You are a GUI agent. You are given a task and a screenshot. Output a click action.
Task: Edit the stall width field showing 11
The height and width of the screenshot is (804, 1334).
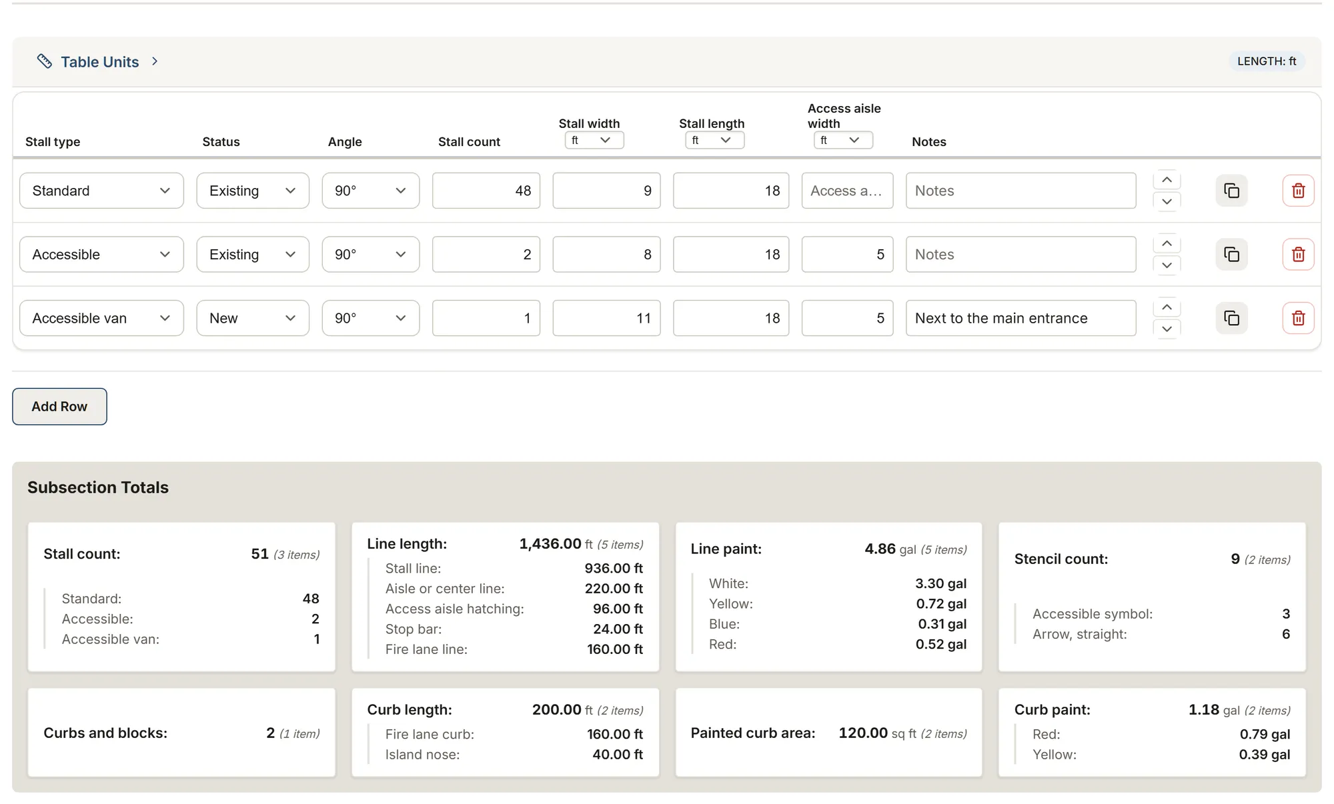[x=606, y=318]
